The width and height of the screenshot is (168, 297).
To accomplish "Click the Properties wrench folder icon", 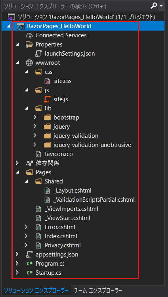I will click(29, 44).
